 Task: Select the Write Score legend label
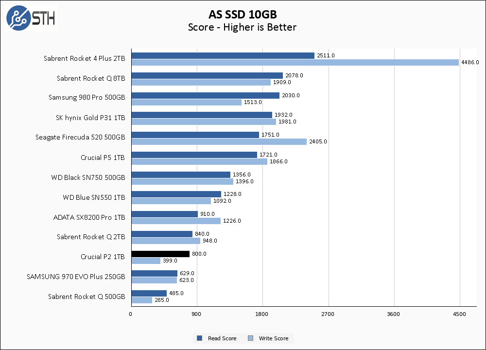coord(273,338)
